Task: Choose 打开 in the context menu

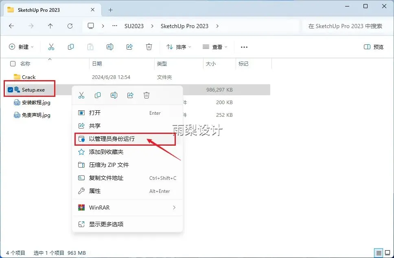Action: pyautogui.click(x=127, y=113)
